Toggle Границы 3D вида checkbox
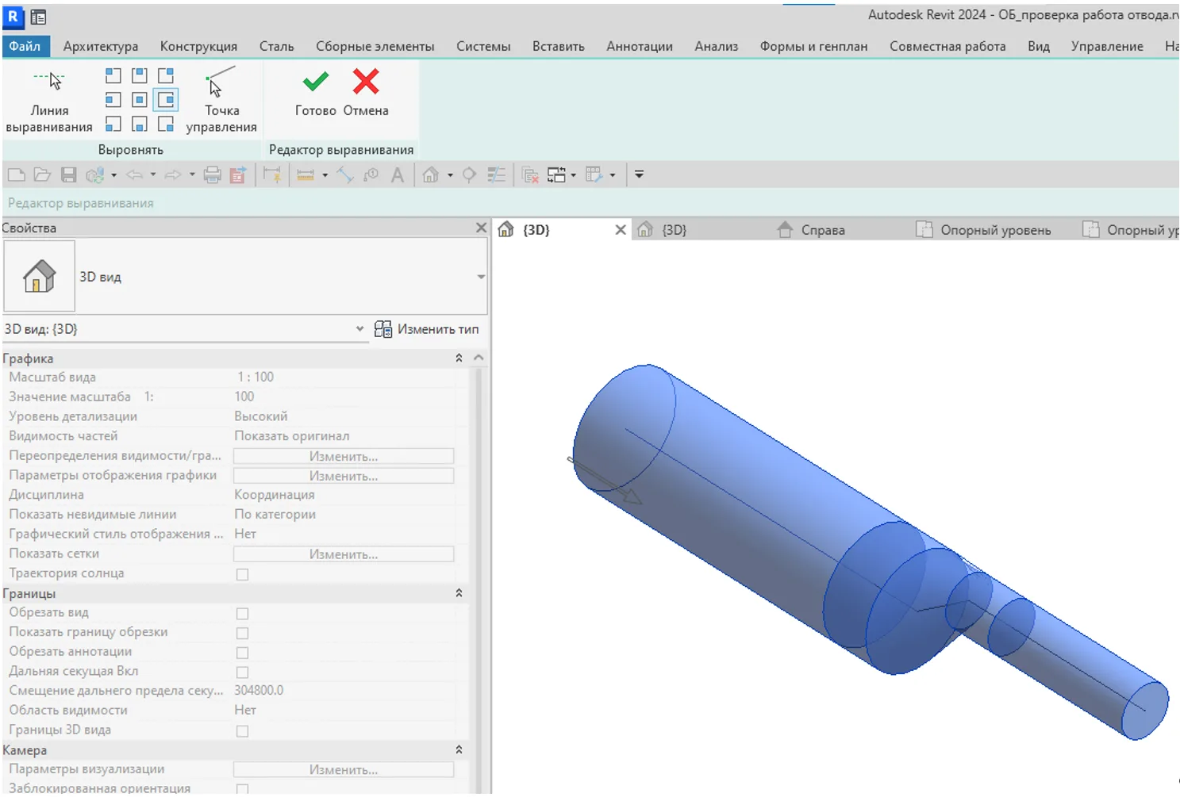Viewport: 1180px width, 797px height. [243, 731]
